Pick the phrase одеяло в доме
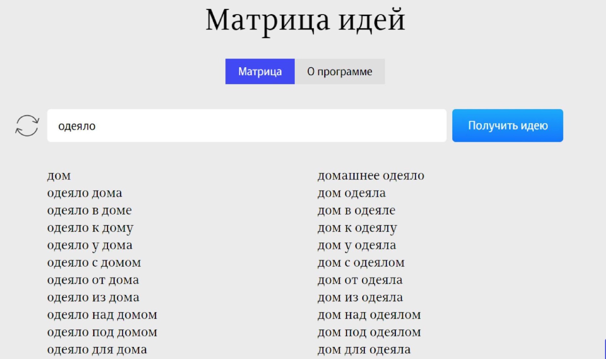 [89, 210]
